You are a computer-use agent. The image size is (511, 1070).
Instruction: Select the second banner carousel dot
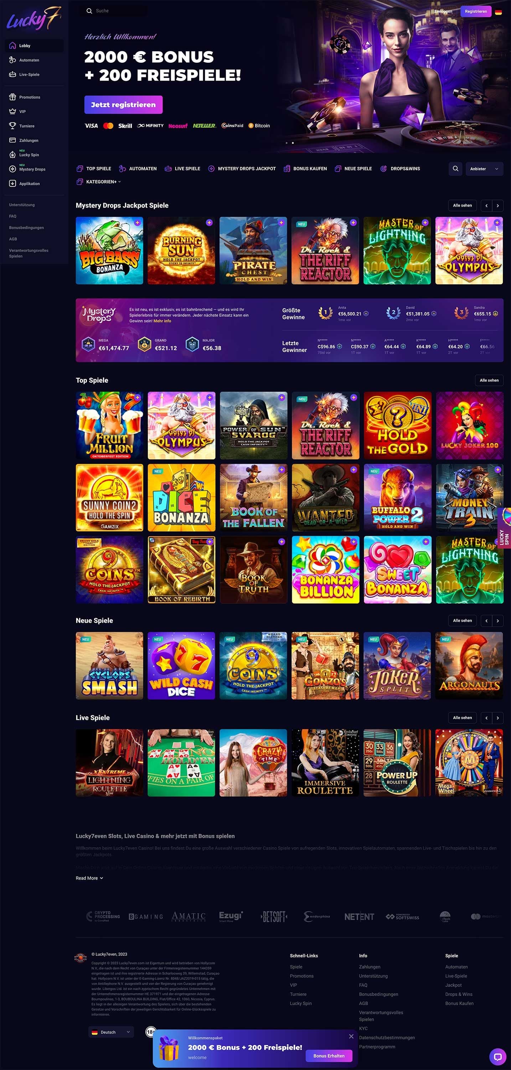[293, 143]
